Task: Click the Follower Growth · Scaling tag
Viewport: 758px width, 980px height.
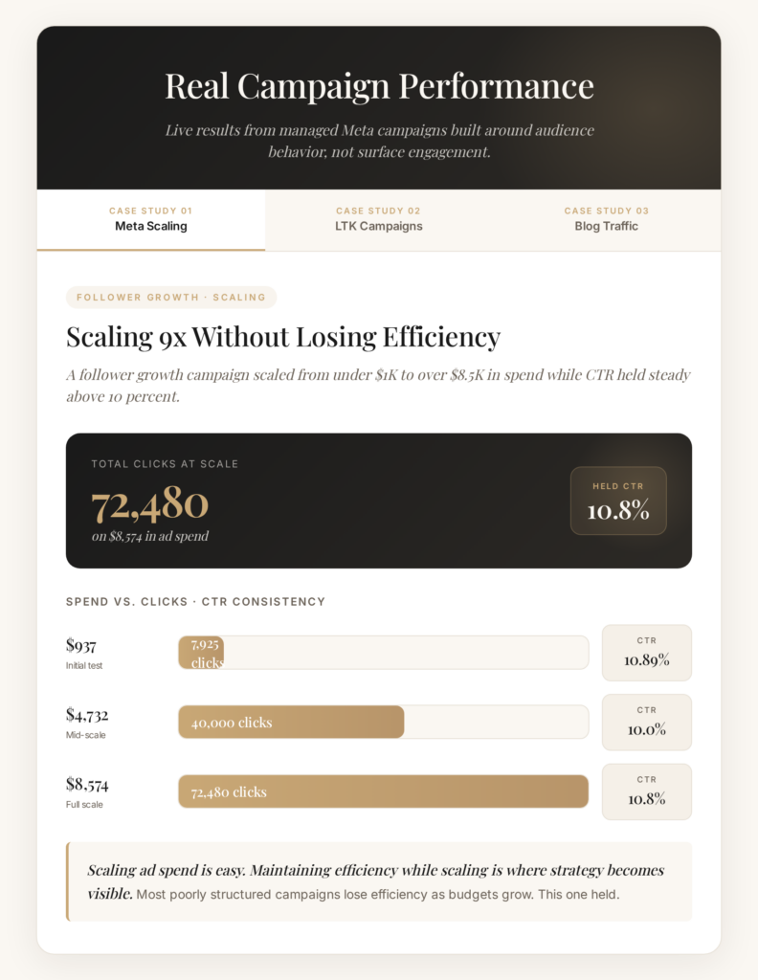Action: [x=171, y=298]
